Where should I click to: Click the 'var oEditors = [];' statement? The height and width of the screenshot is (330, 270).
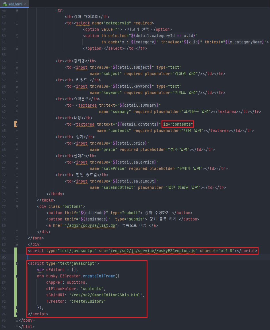coord(58,270)
